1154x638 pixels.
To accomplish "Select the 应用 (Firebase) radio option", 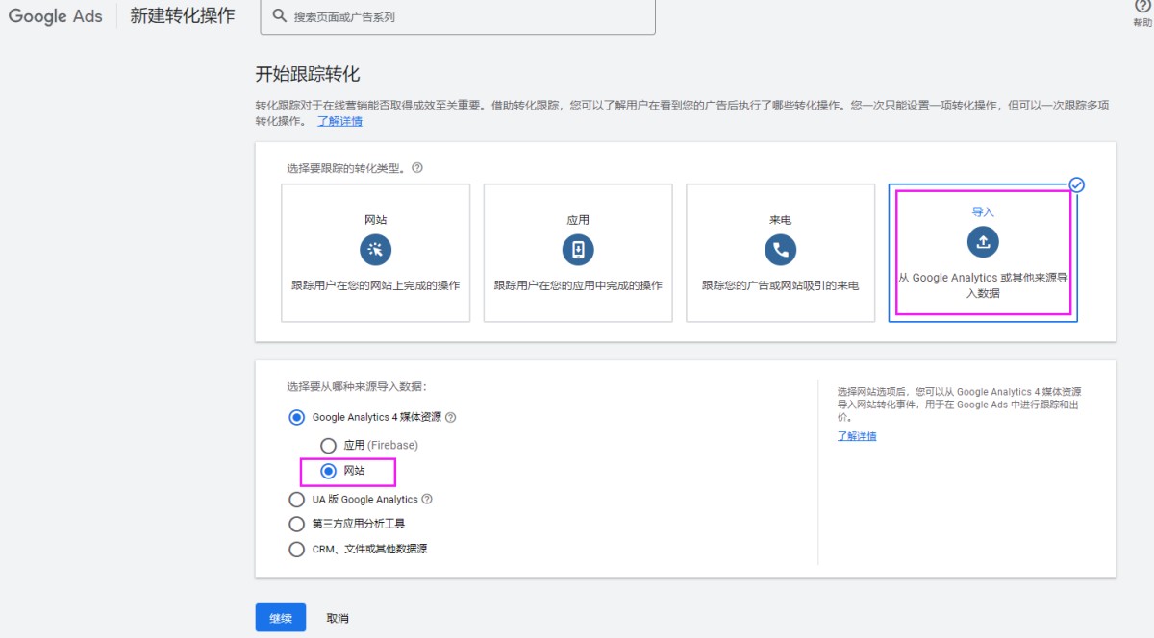I will click(328, 446).
